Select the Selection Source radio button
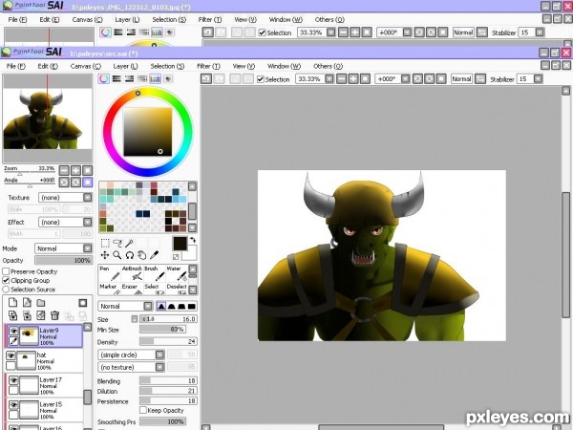 coord(6,290)
